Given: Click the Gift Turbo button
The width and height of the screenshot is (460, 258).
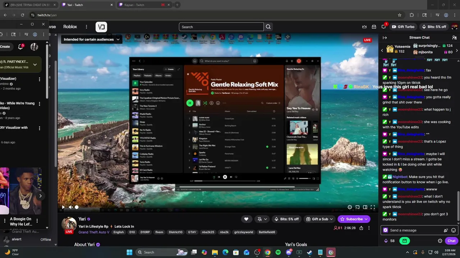Looking at the screenshot, I should [403, 27].
